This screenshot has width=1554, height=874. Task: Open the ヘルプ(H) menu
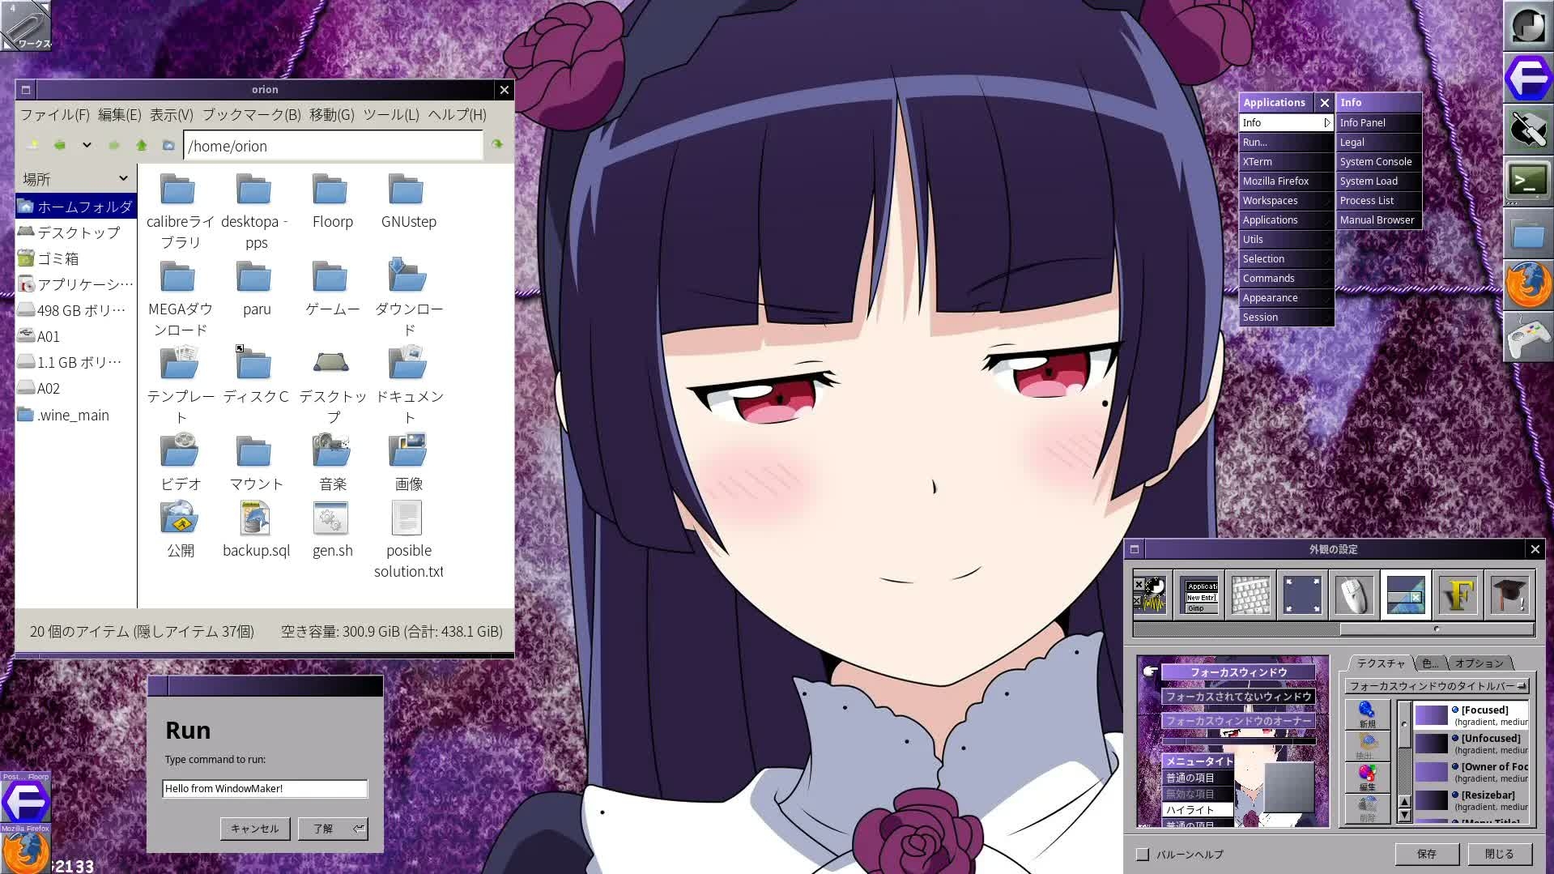[457, 115]
